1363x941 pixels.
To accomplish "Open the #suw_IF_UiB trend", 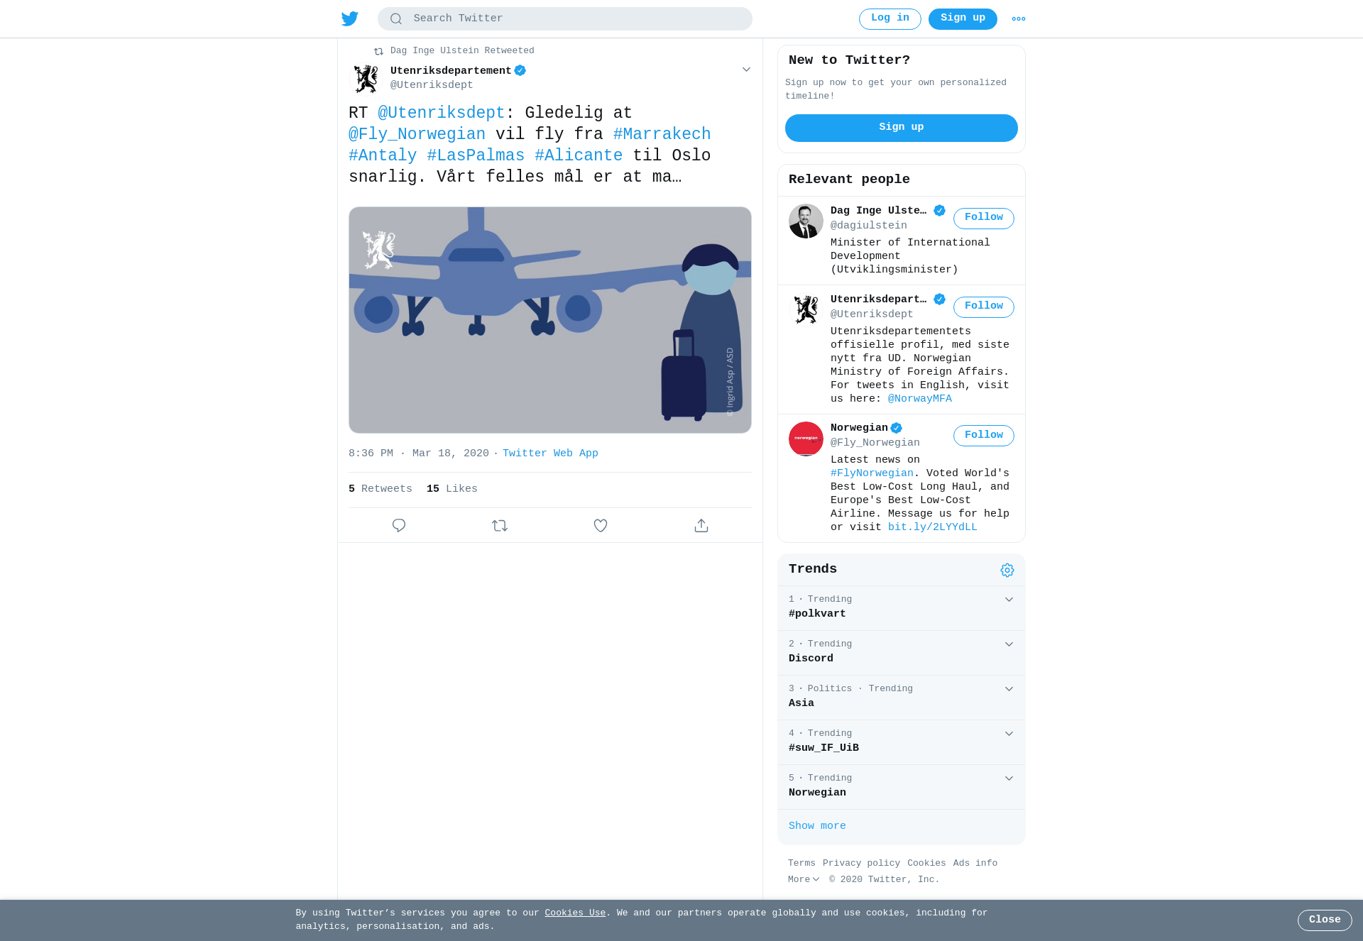I will pos(902,742).
